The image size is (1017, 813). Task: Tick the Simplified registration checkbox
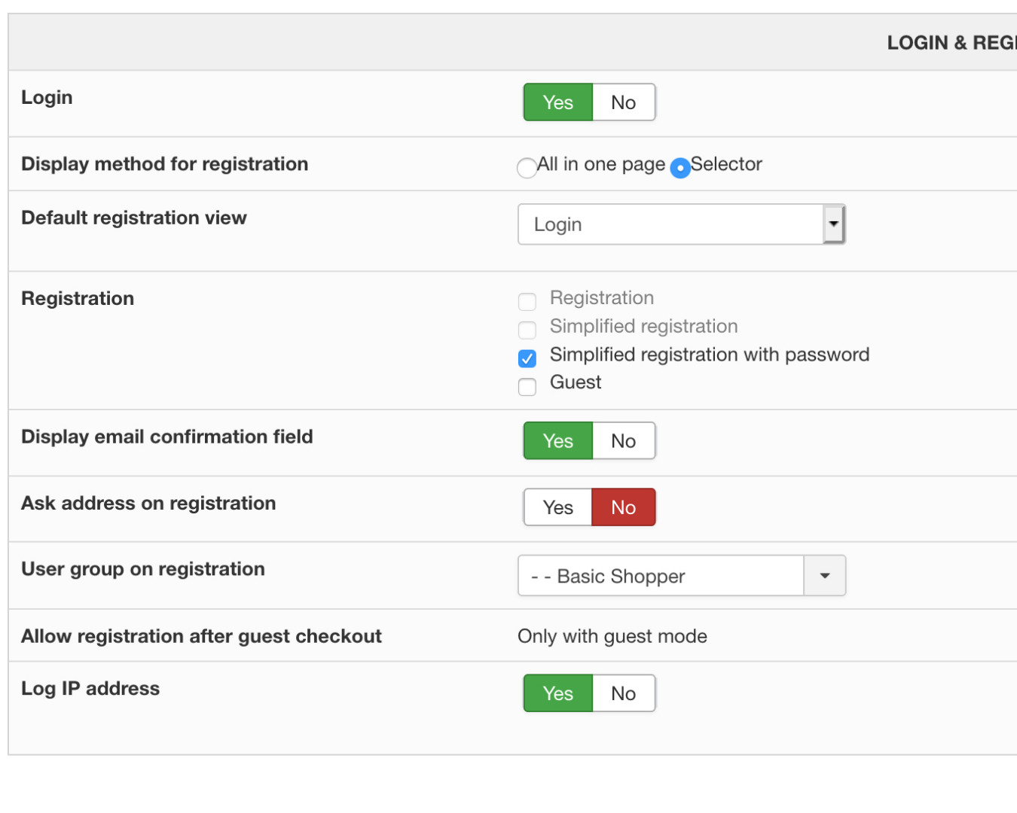527,330
